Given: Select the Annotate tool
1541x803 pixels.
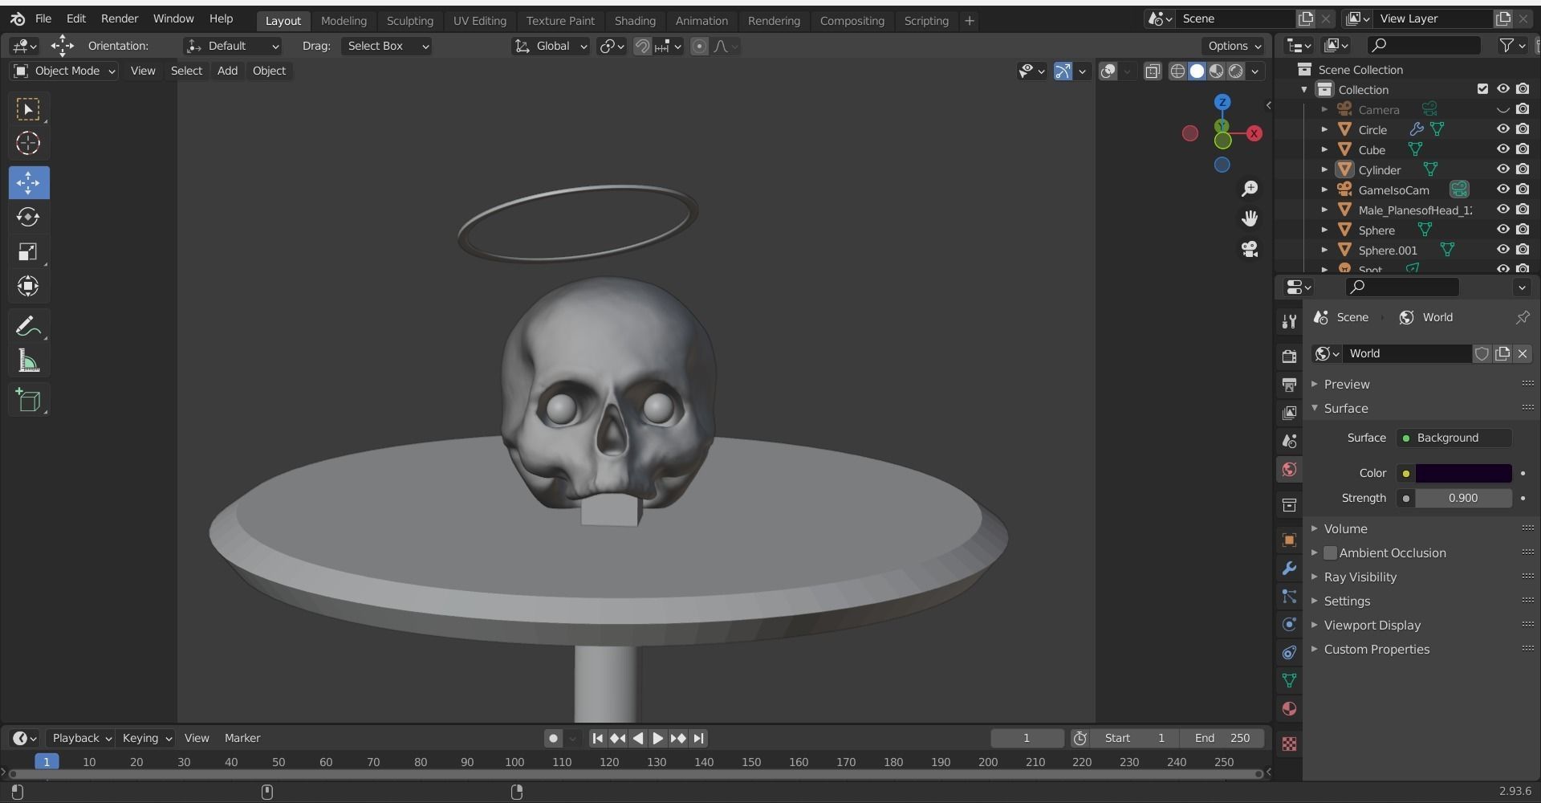Looking at the screenshot, I should coord(28,326).
